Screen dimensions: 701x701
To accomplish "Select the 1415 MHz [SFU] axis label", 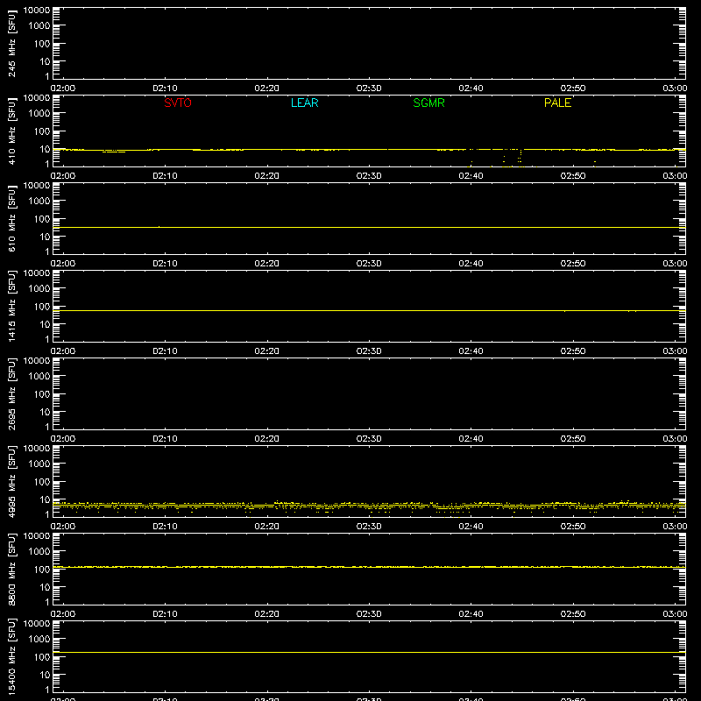I will (11, 306).
